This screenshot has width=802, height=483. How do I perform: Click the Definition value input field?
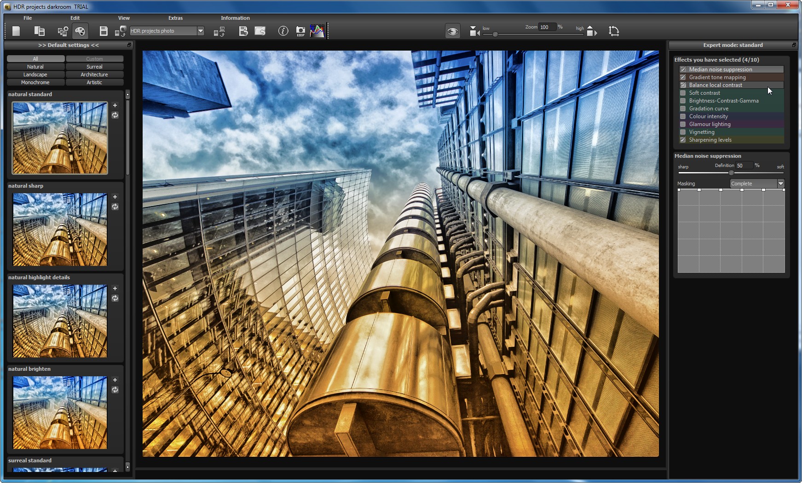(x=744, y=166)
